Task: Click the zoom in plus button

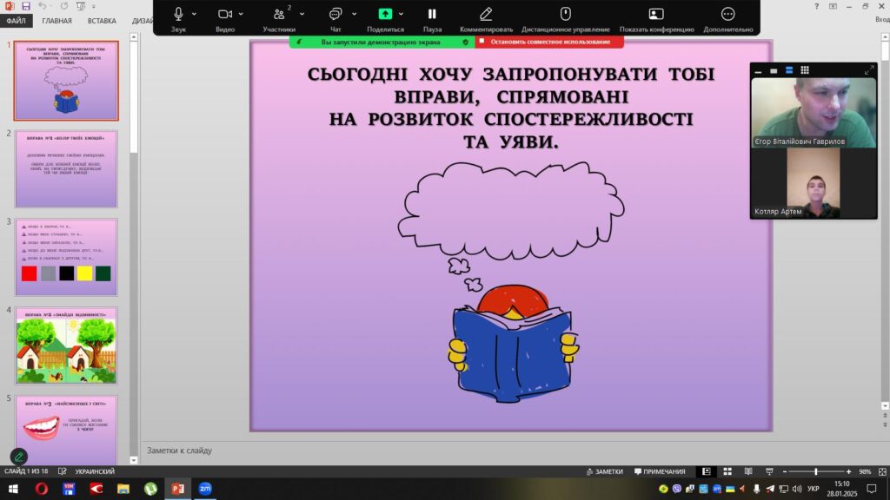Action: click(848, 471)
